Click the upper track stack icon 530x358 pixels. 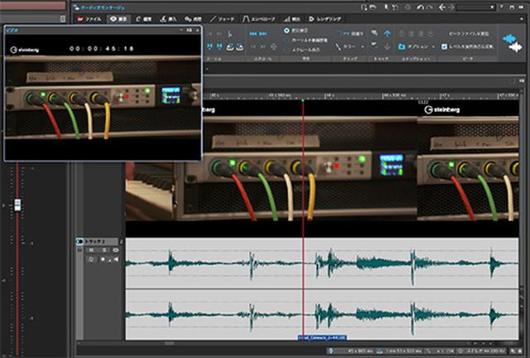(374, 33)
